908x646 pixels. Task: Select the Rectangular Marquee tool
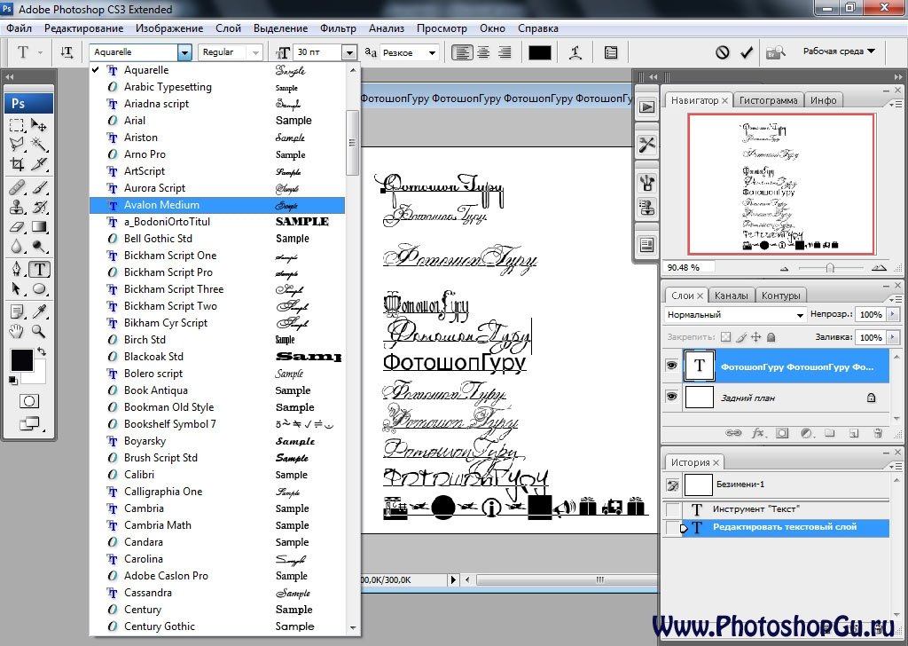pyautogui.click(x=17, y=125)
